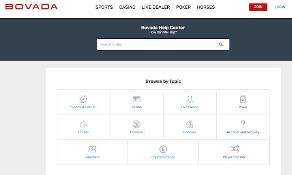Open the Sports menu item

tap(104, 7)
